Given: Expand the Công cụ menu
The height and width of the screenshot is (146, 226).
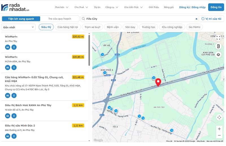Looking at the screenshot, I should [112, 7].
